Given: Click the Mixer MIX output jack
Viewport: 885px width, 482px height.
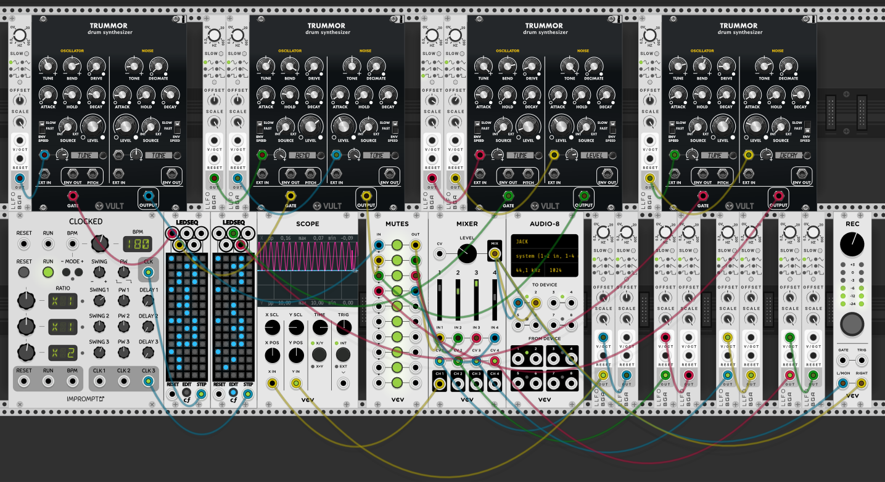Looking at the screenshot, I should pyautogui.click(x=495, y=252).
